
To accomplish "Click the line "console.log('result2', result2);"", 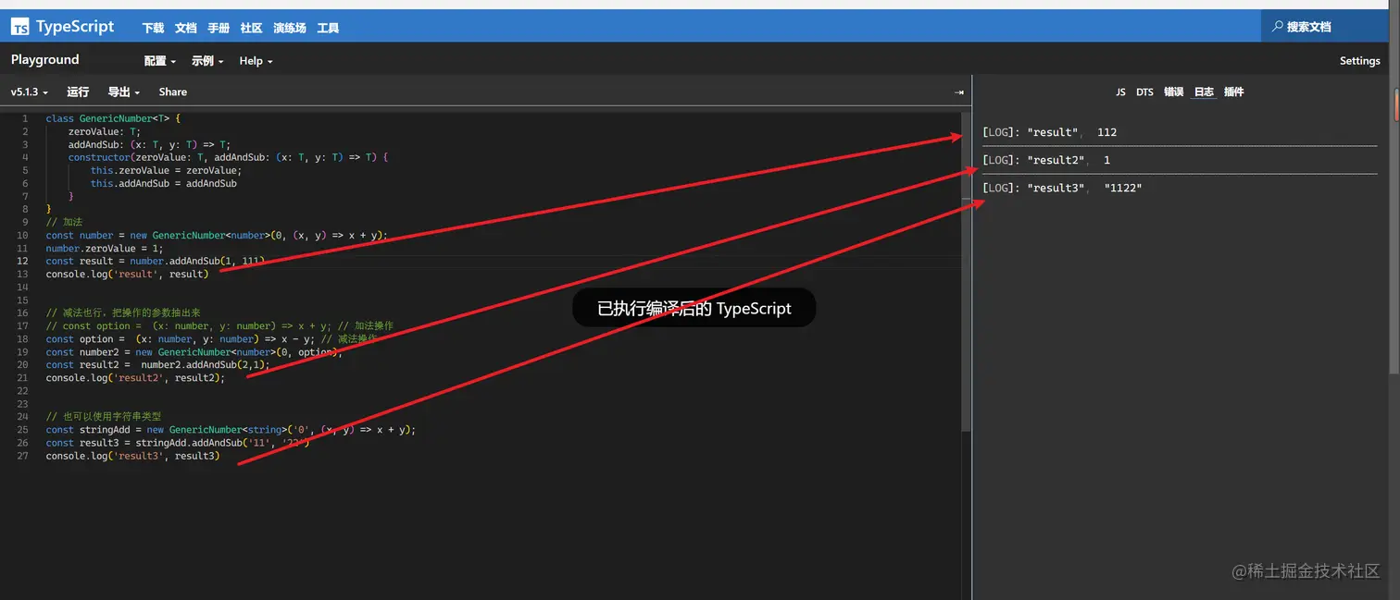I will [135, 377].
